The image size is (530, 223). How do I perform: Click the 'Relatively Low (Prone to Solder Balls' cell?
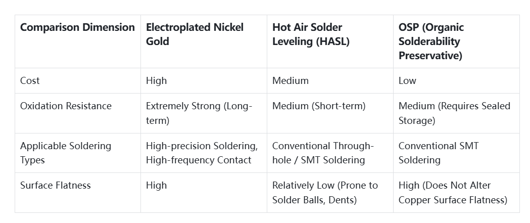(x=325, y=192)
